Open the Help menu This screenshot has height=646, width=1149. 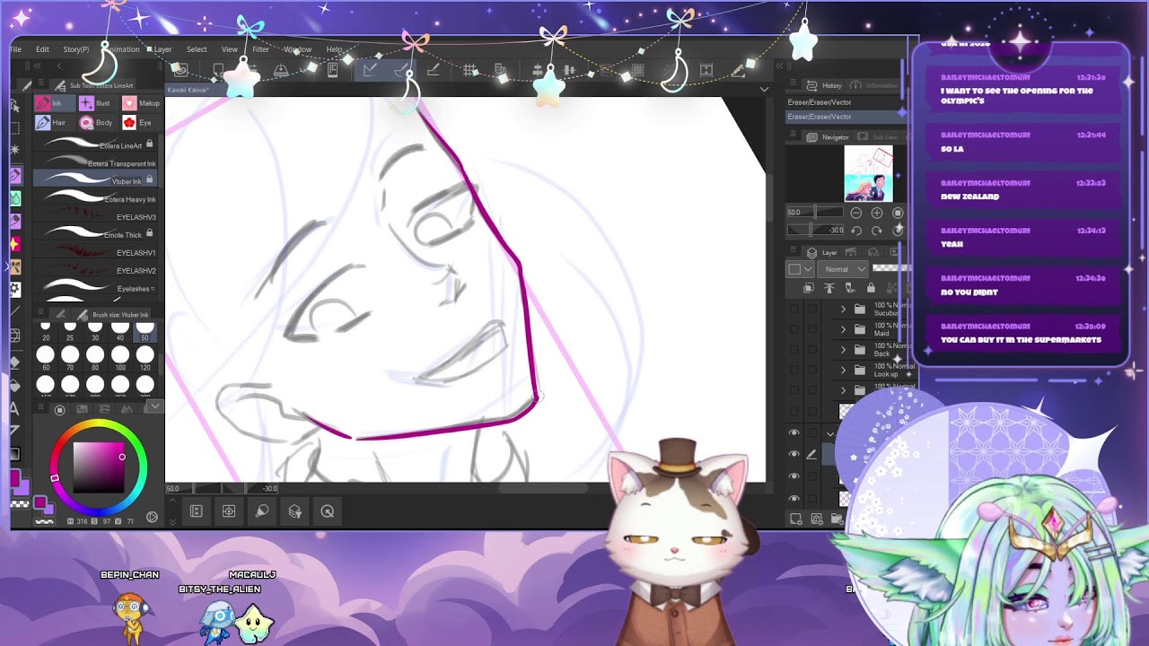[334, 49]
